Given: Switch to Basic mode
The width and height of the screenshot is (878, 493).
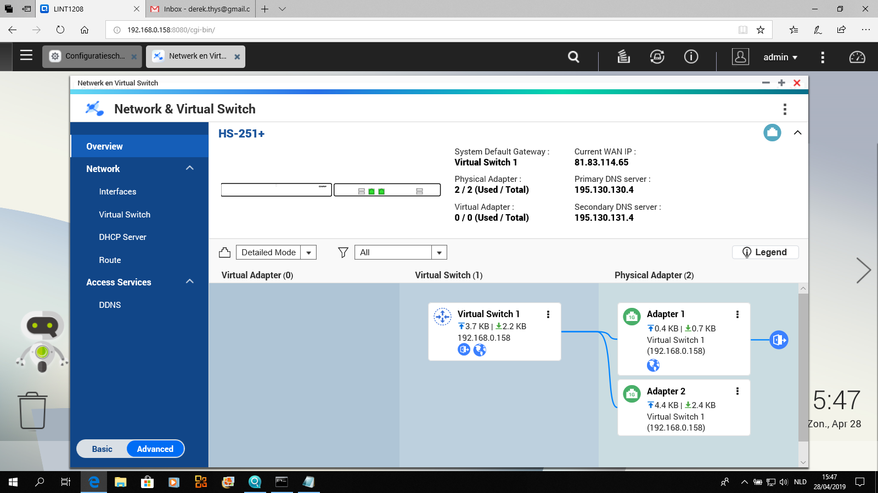Looking at the screenshot, I should [x=102, y=449].
